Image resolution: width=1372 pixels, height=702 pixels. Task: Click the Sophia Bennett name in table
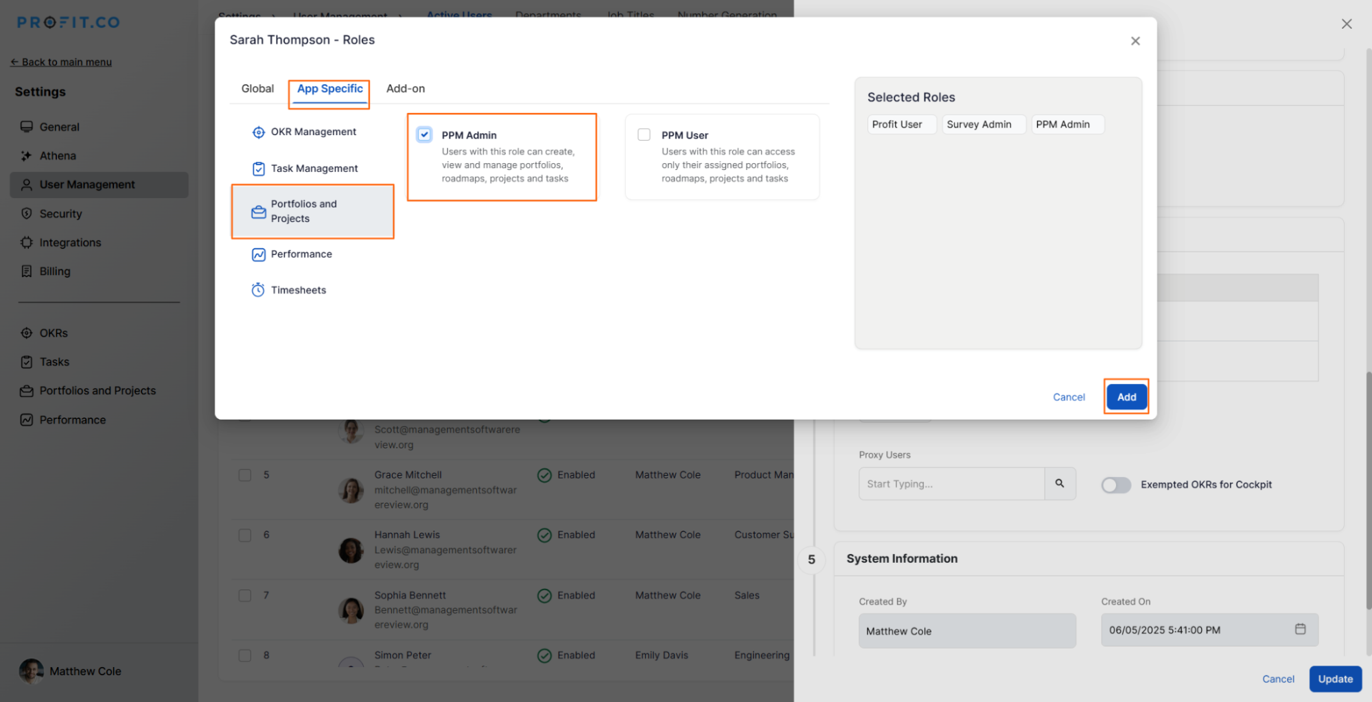(x=410, y=596)
